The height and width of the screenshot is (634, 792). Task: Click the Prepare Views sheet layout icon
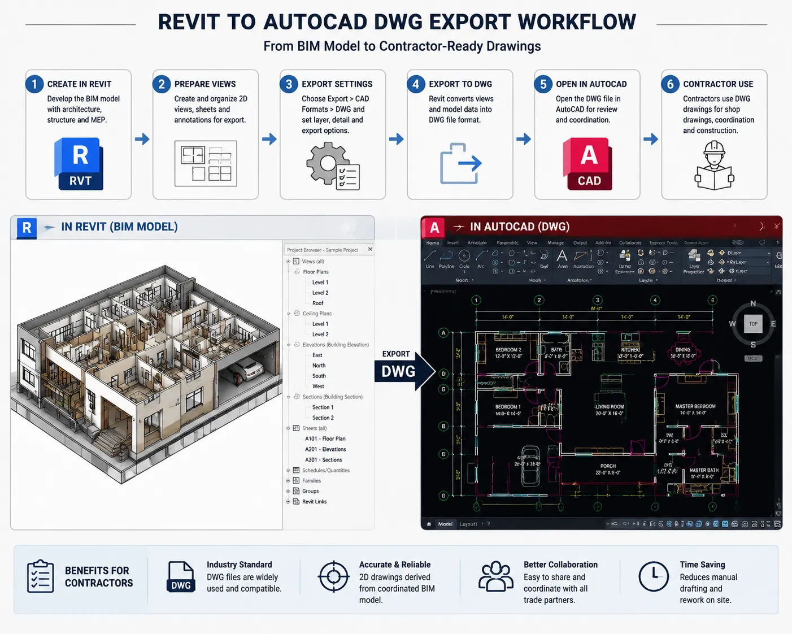[206, 163]
